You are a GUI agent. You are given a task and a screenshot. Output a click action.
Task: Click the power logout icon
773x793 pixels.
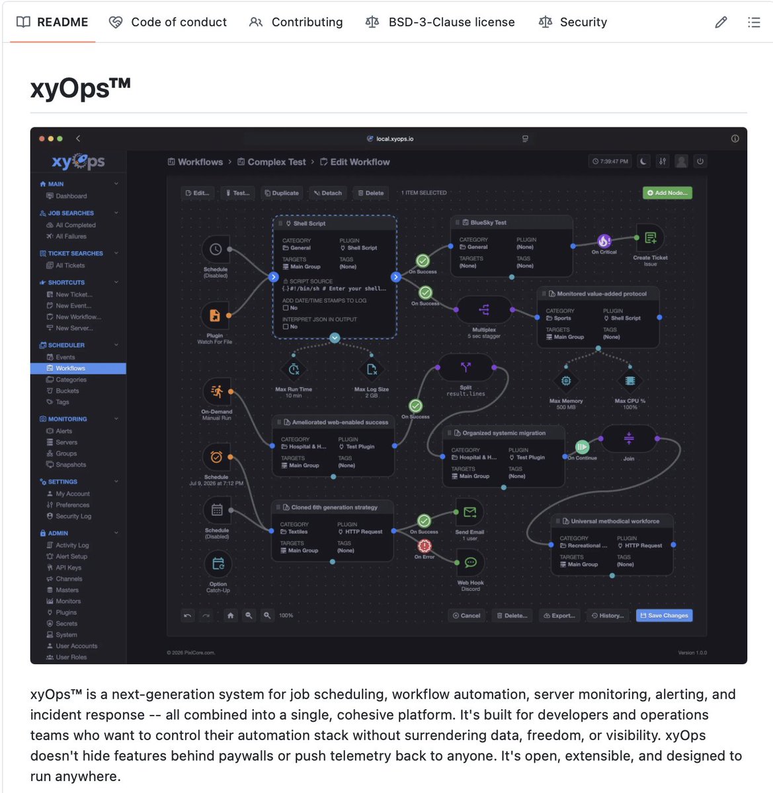pos(700,161)
